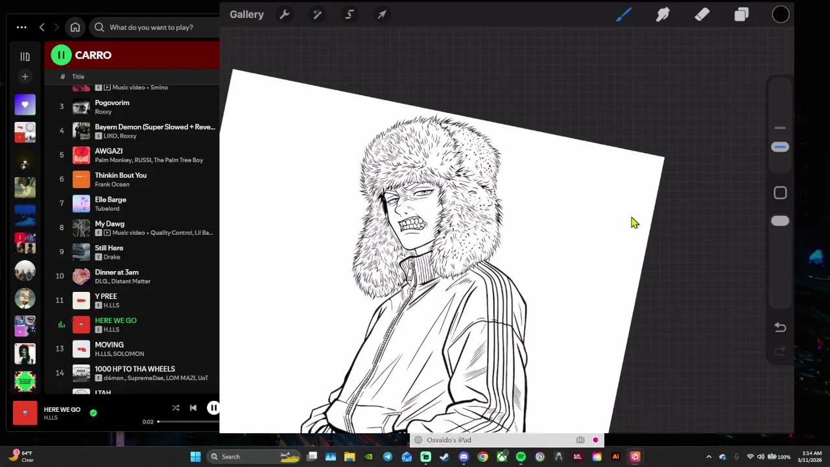Open Procreate Adjustments magic wand menu
Image resolution: width=830 pixels, height=467 pixels.
tap(317, 14)
